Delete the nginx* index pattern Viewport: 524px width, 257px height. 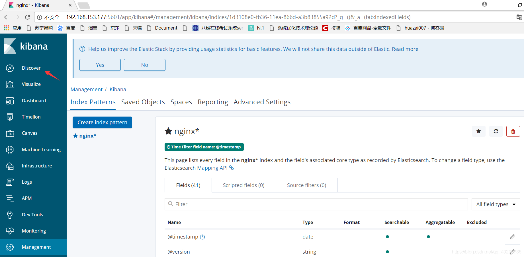pos(513,131)
